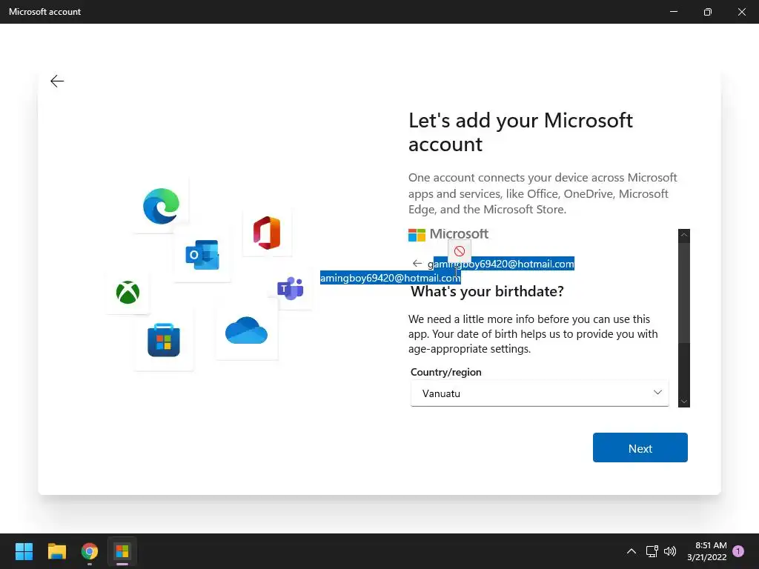759x569 pixels.
Task: Restore down the Microsoft account window
Action: click(707, 12)
